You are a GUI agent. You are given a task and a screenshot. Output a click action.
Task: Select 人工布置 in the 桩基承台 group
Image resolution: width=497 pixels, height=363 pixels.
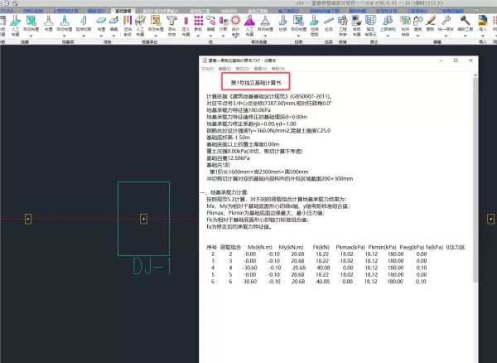click(140, 26)
